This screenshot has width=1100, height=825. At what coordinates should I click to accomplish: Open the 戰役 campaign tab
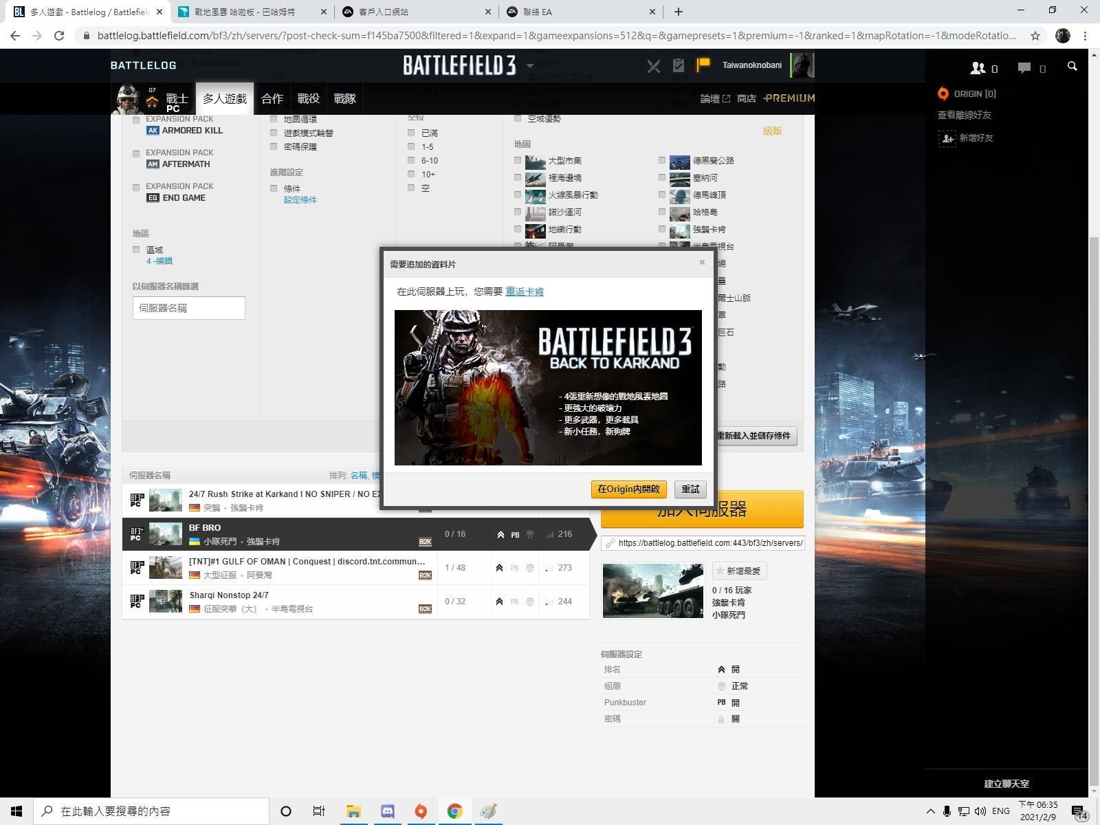tap(309, 98)
